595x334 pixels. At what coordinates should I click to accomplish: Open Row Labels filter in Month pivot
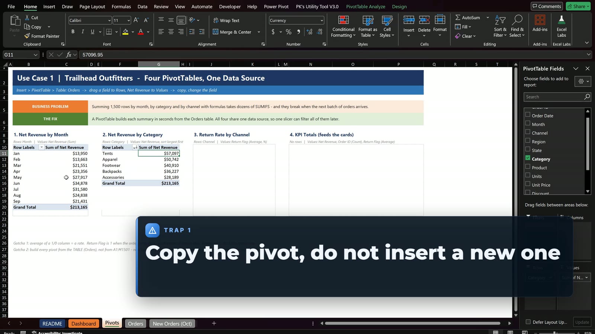click(x=42, y=147)
